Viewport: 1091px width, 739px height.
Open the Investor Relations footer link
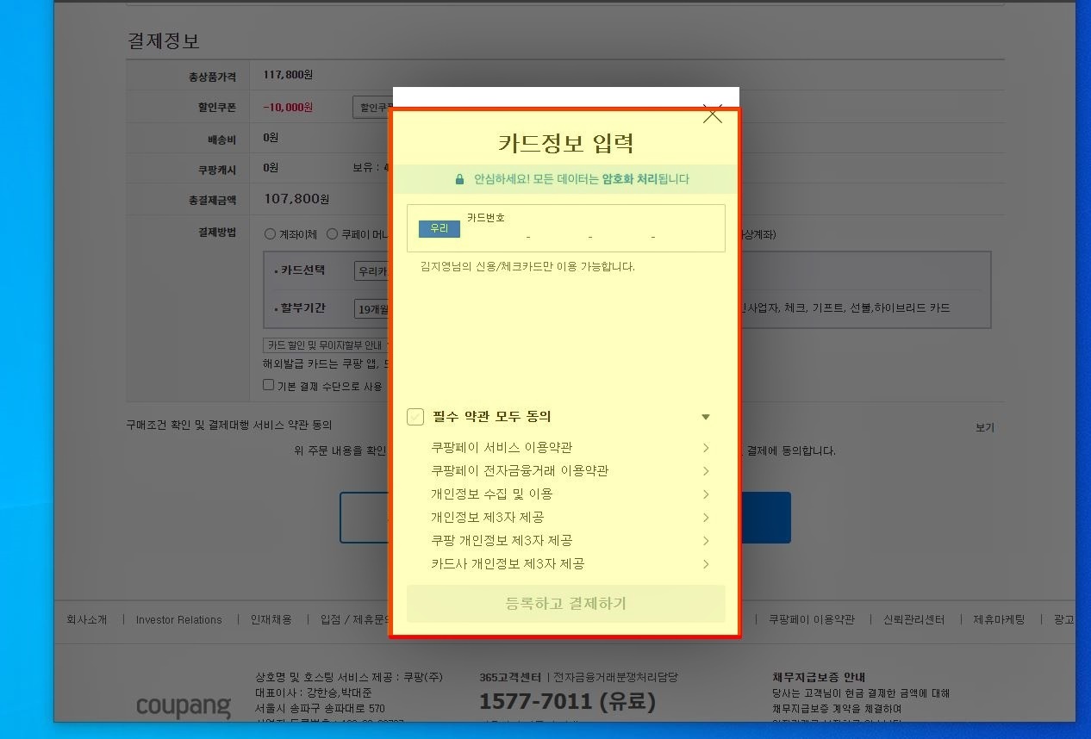(178, 619)
